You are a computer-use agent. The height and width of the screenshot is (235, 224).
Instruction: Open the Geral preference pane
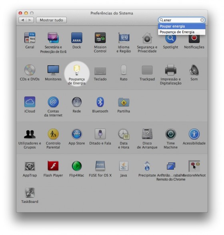click(x=30, y=38)
